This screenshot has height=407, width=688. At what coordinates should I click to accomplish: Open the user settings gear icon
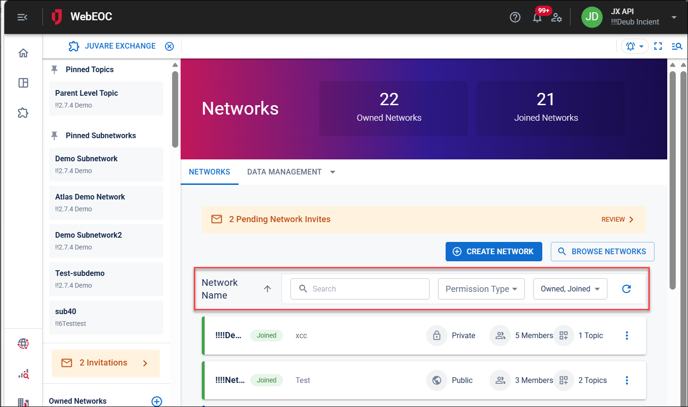click(x=556, y=17)
